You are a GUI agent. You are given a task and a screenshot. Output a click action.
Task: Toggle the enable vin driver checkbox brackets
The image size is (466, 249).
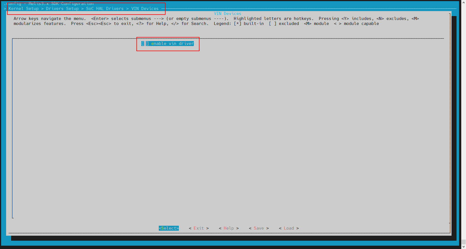[145, 44]
